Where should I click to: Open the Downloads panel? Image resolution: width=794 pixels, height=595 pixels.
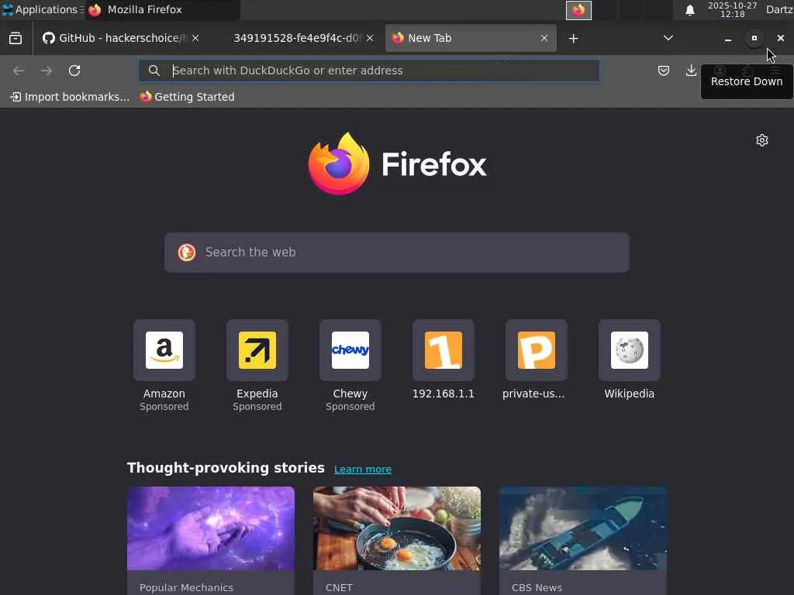[x=691, y=71]
